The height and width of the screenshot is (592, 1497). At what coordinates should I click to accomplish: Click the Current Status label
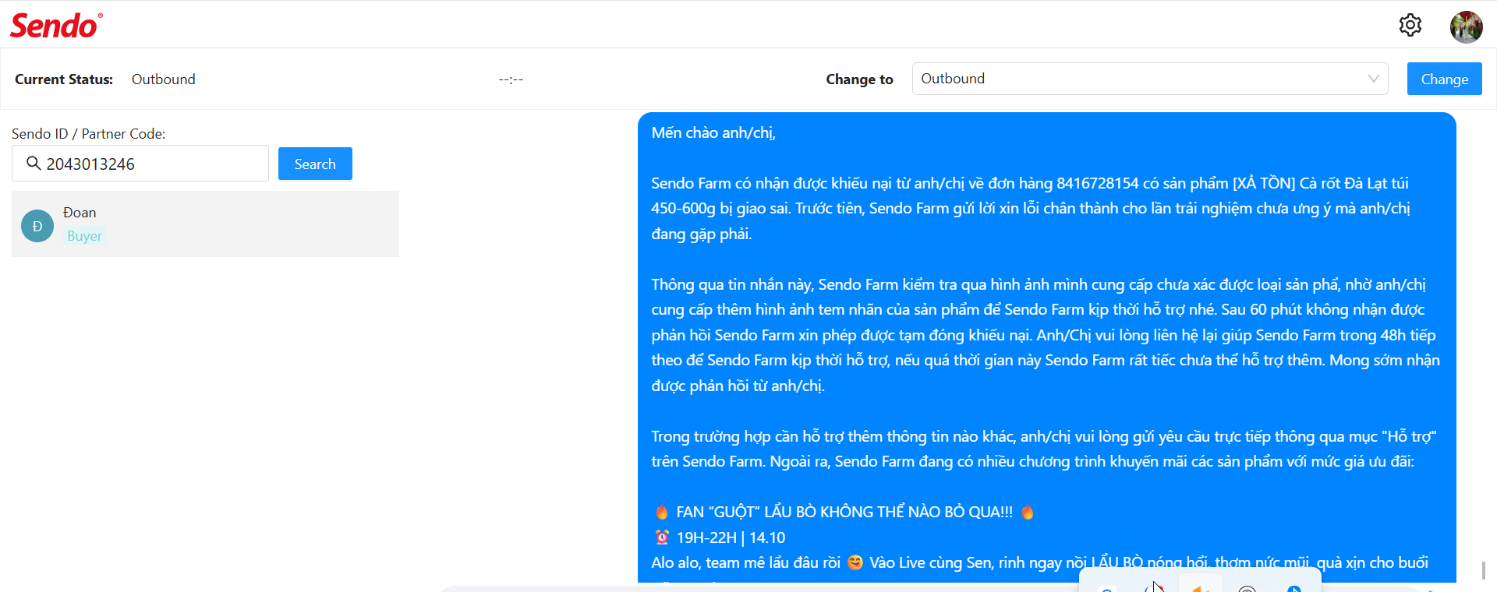tap(64, 79)
